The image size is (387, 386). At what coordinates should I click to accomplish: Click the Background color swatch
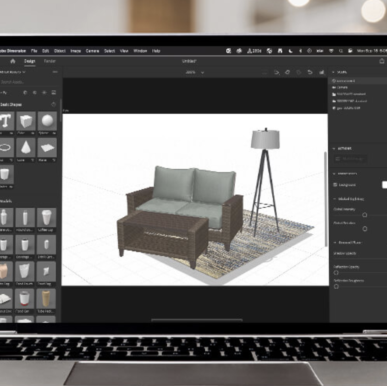coord(385,185)
